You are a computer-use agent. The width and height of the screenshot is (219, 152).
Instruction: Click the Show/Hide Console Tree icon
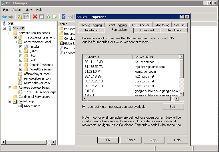coord(26,17)
